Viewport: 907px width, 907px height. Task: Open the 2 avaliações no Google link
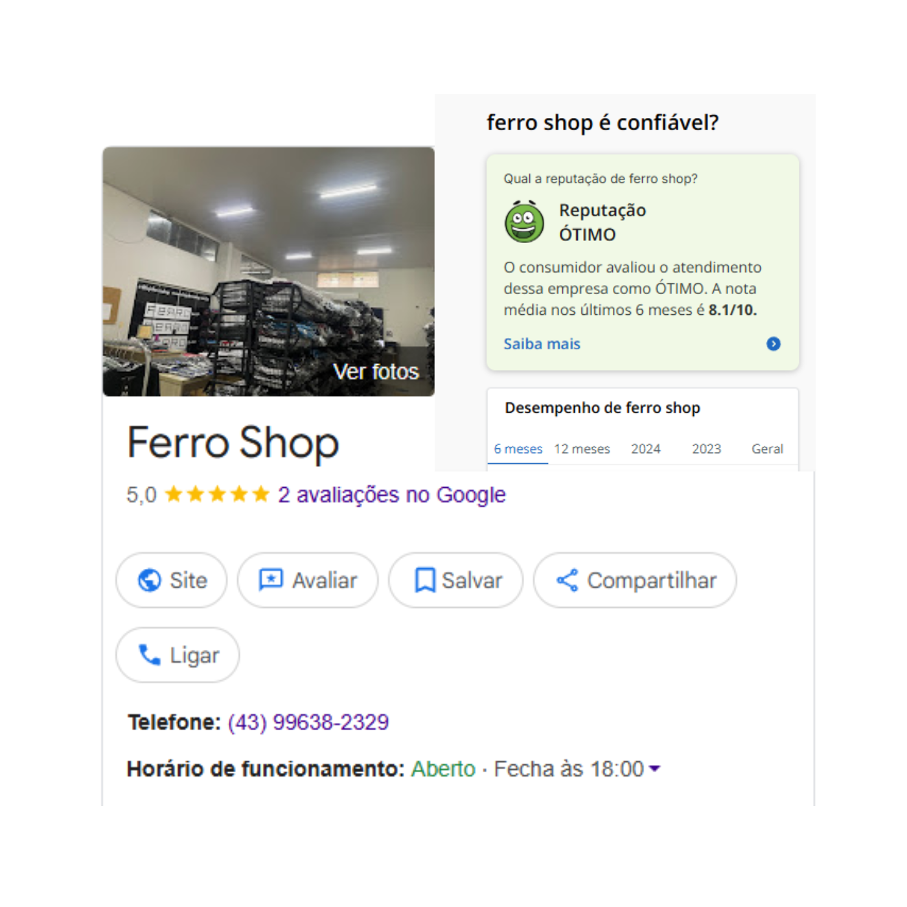(x=391, y=495)
